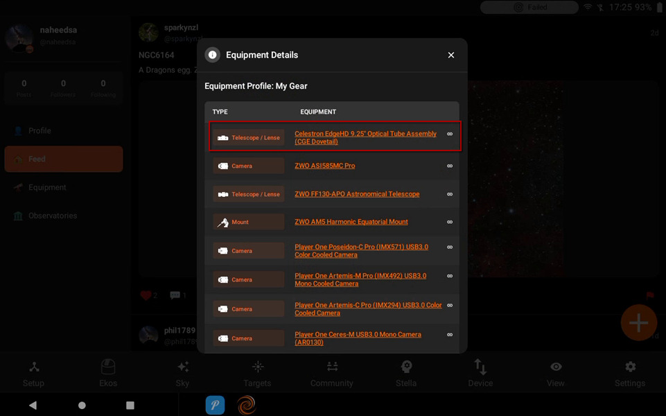Click chain-link icon for Ceres-M camera row
The image size is (666, 416).
coord(450,334)
